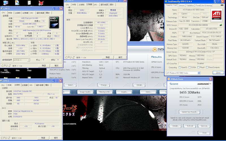Expand the processor selection dropdown in CPU-Z
This screenshot has height=141, width=226.
coord(29,60)
